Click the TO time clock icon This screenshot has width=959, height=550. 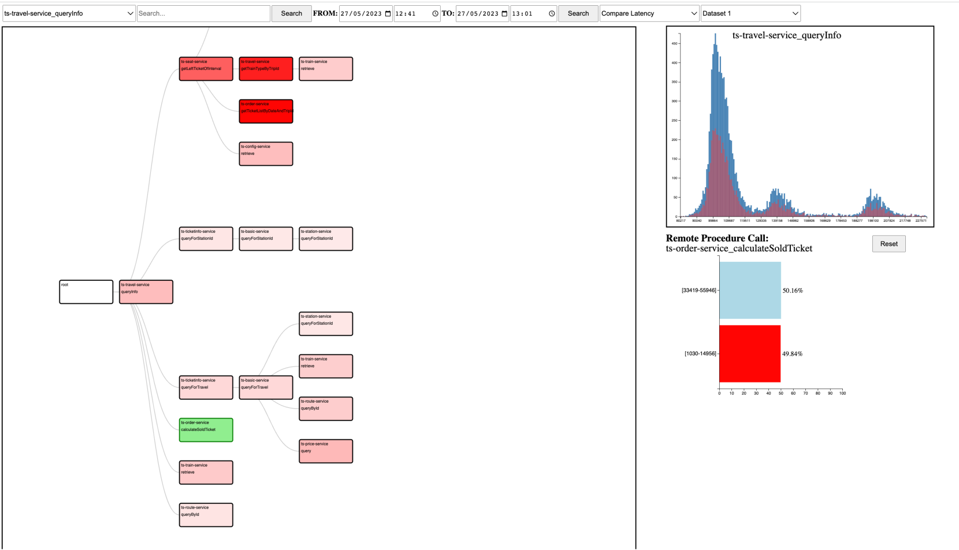point(552,14)
